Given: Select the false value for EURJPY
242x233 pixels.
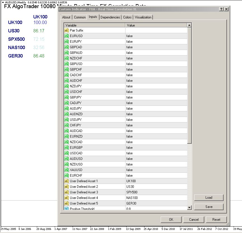Looking at the screenshot, I should [129, 42].
